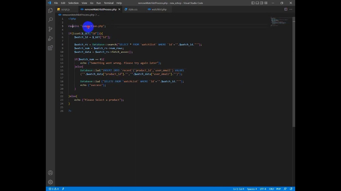Click the closing ?> tag
The height and width of the screenshot is (191, 341).
click(70, 111)
